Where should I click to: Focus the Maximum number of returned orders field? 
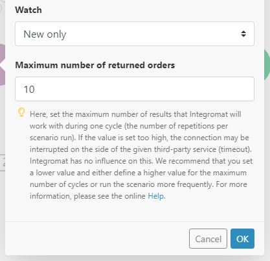point(135,89)
